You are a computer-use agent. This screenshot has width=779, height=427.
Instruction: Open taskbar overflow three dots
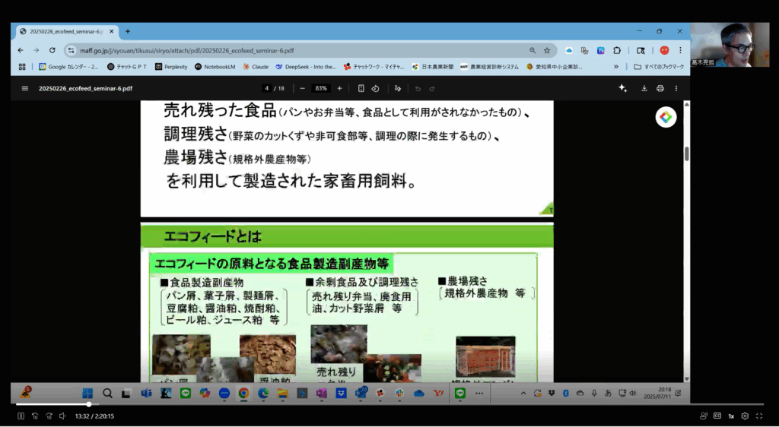pos(479,394)
